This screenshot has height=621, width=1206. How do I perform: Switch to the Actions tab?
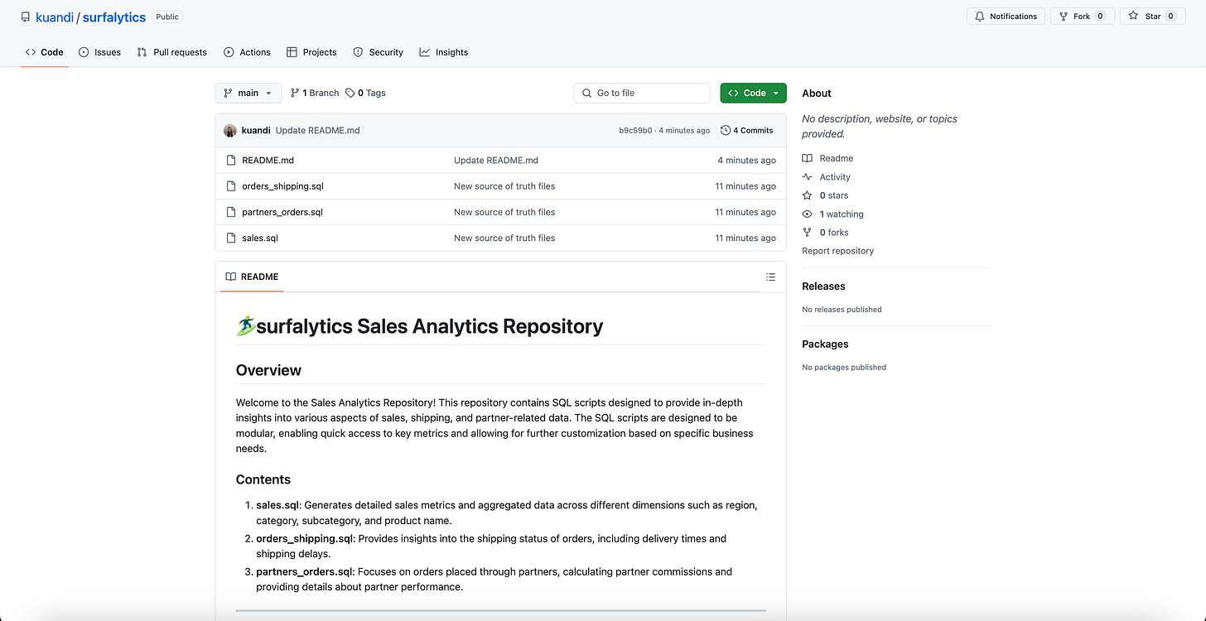click(x=247, y=52)
